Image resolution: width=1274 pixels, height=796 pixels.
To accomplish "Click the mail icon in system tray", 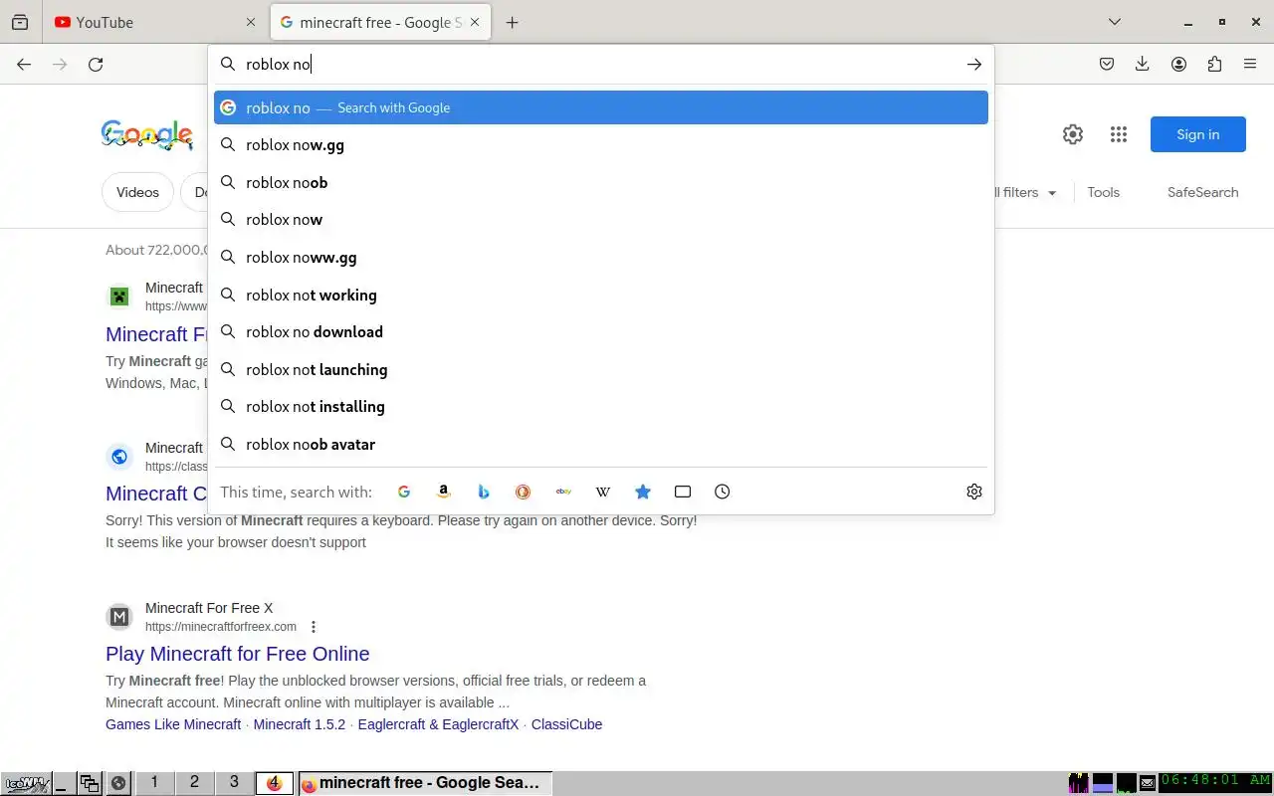I will point(1148,783).
